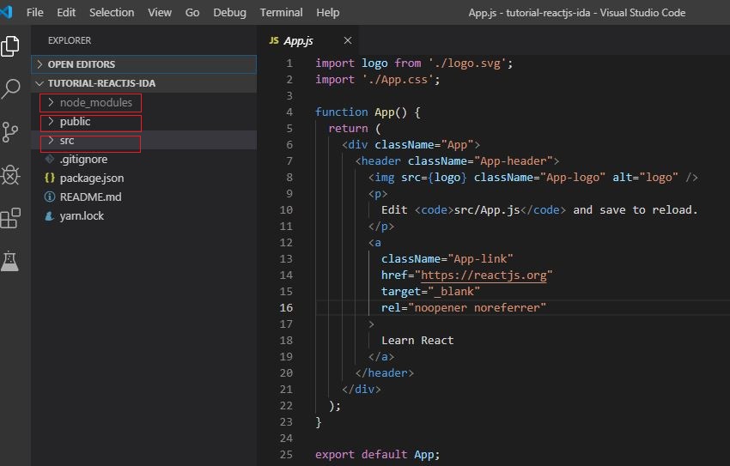Viewport: 730px width, 466px height.
Task: Click the .gitignore file icon
Action: (x=50, y=159)
